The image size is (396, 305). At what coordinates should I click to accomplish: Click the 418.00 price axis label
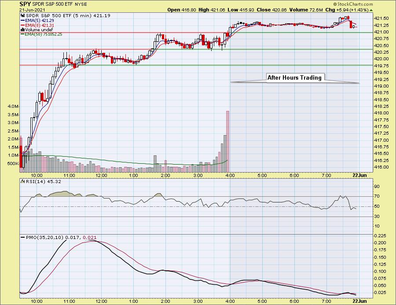click(x=381, y=113)
